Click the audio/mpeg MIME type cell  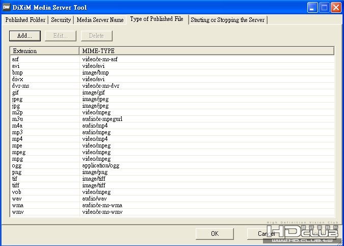click(x=96, y=132)
